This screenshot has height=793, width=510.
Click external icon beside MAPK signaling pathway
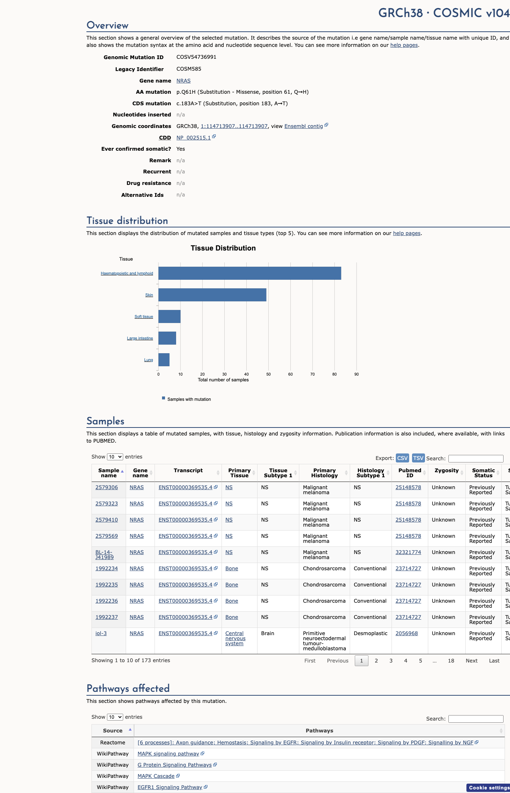tap(202, 753)
